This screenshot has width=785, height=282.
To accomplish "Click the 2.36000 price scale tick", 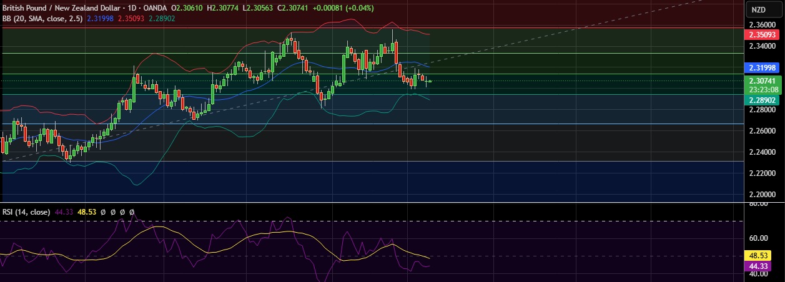I will [x=763, y=24].
